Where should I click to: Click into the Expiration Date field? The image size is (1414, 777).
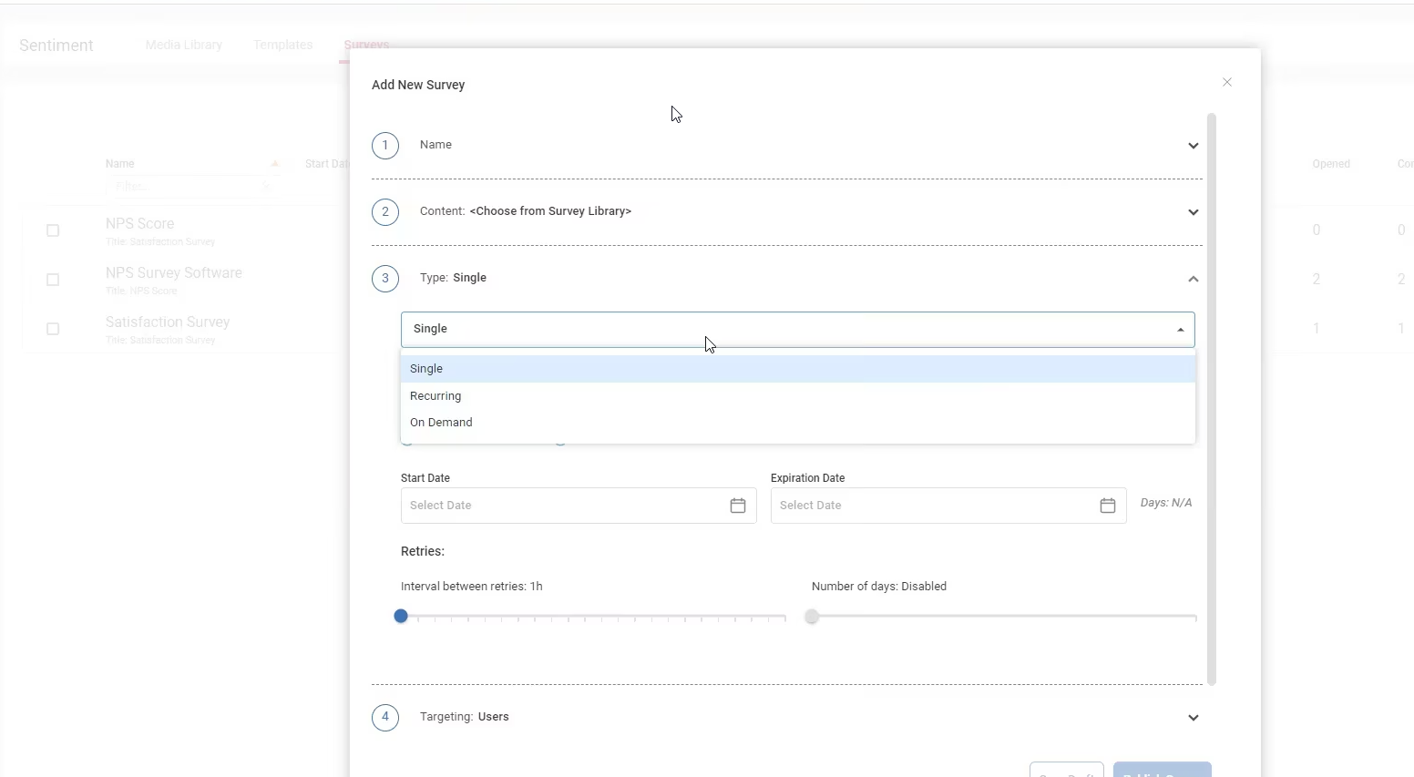[948, 506]
